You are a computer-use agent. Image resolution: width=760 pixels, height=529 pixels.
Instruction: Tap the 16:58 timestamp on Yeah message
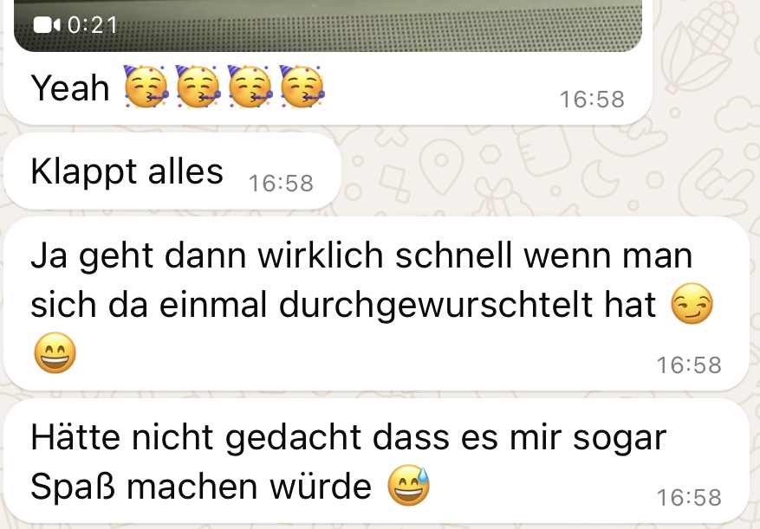(x=592, y=100)
